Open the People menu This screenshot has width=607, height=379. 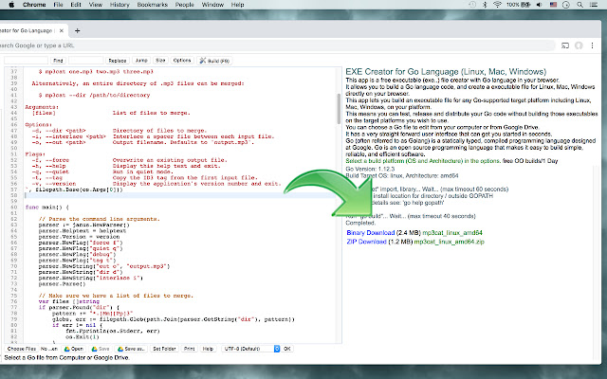[x=185, y=5]
